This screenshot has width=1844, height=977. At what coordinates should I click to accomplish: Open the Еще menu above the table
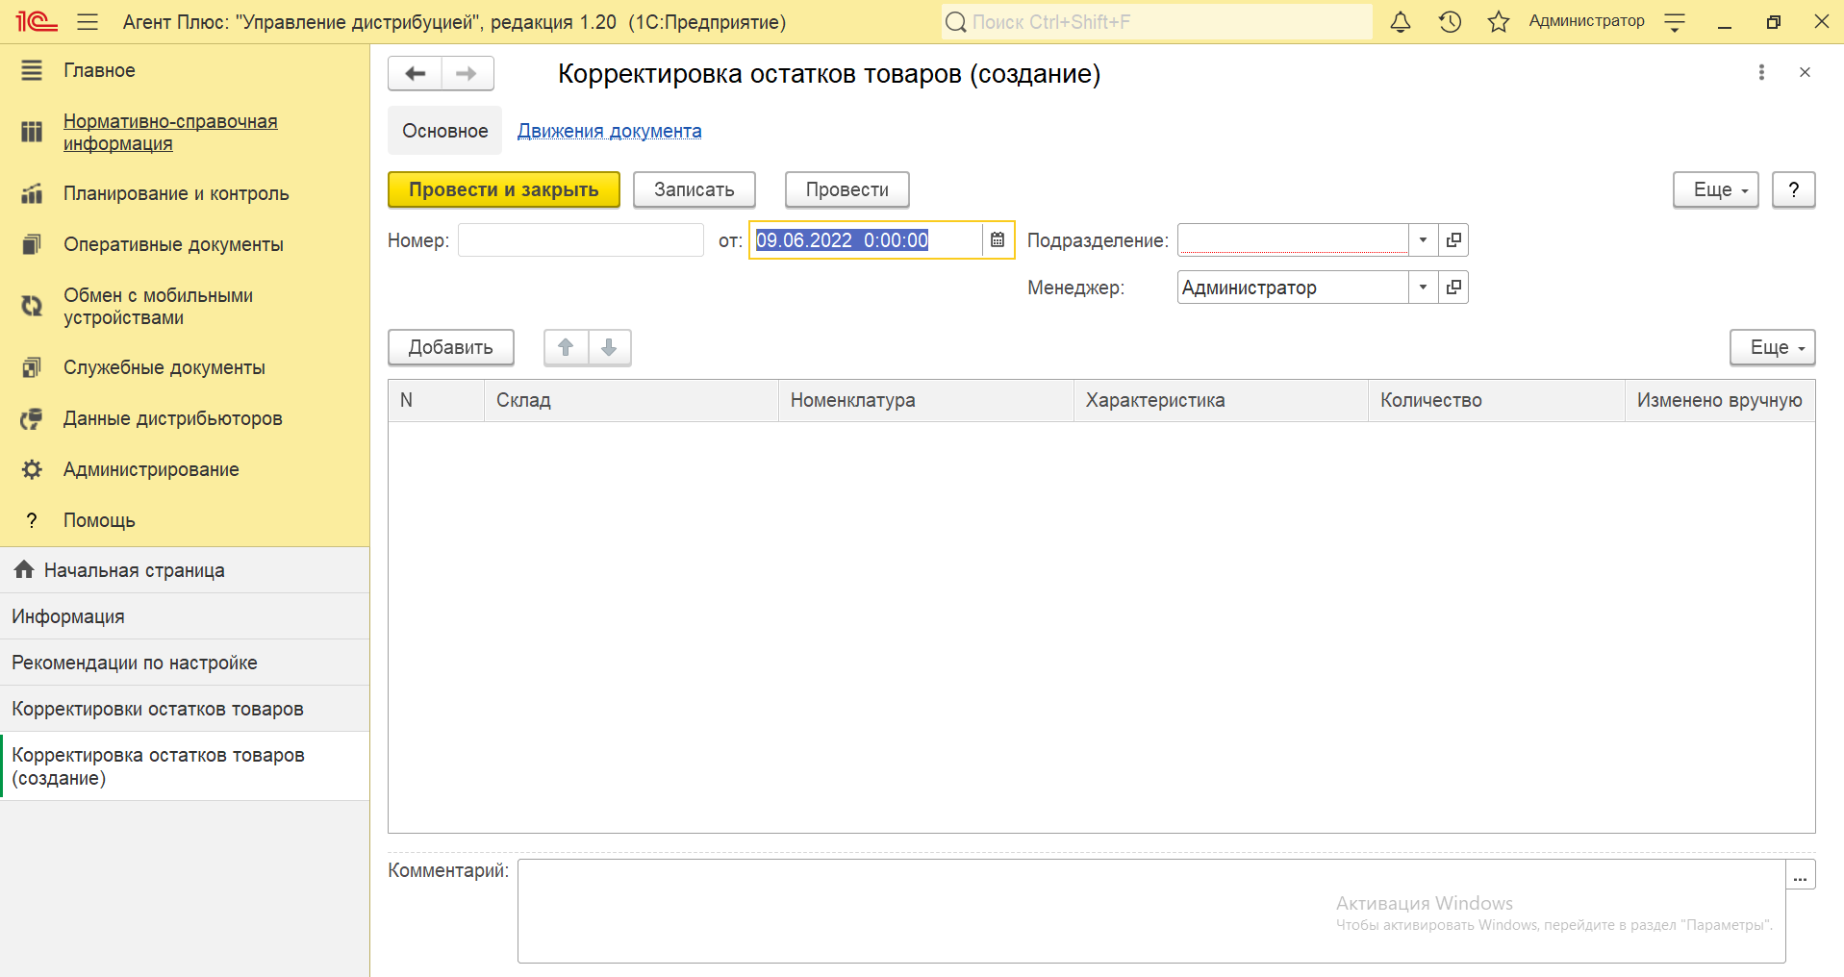[x=1772, y=348]
